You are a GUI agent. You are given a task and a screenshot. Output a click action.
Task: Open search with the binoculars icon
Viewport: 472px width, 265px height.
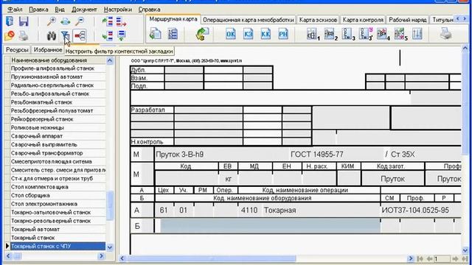[52, 36]
